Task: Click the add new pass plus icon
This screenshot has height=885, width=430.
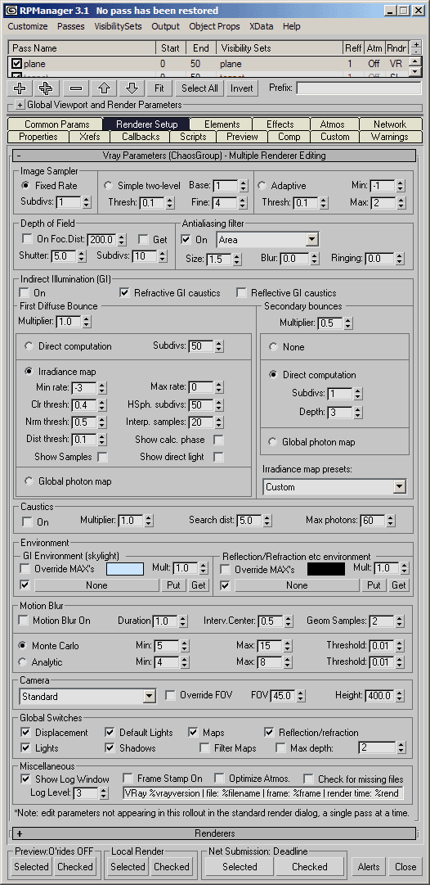Action: [20, 88]
